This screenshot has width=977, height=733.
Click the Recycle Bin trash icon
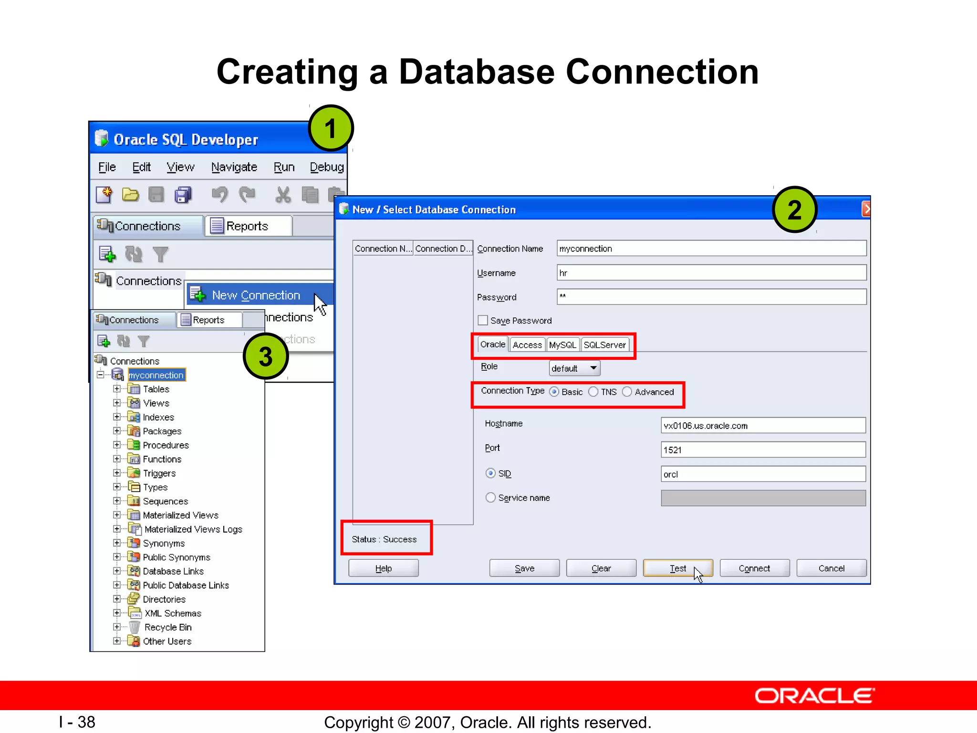pyautogui.click(x=135, y=627)
